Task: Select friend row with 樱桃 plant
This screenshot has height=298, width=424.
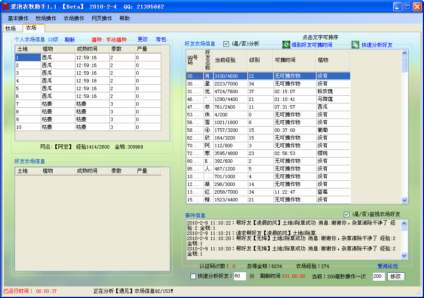Action: coord(268,153)
